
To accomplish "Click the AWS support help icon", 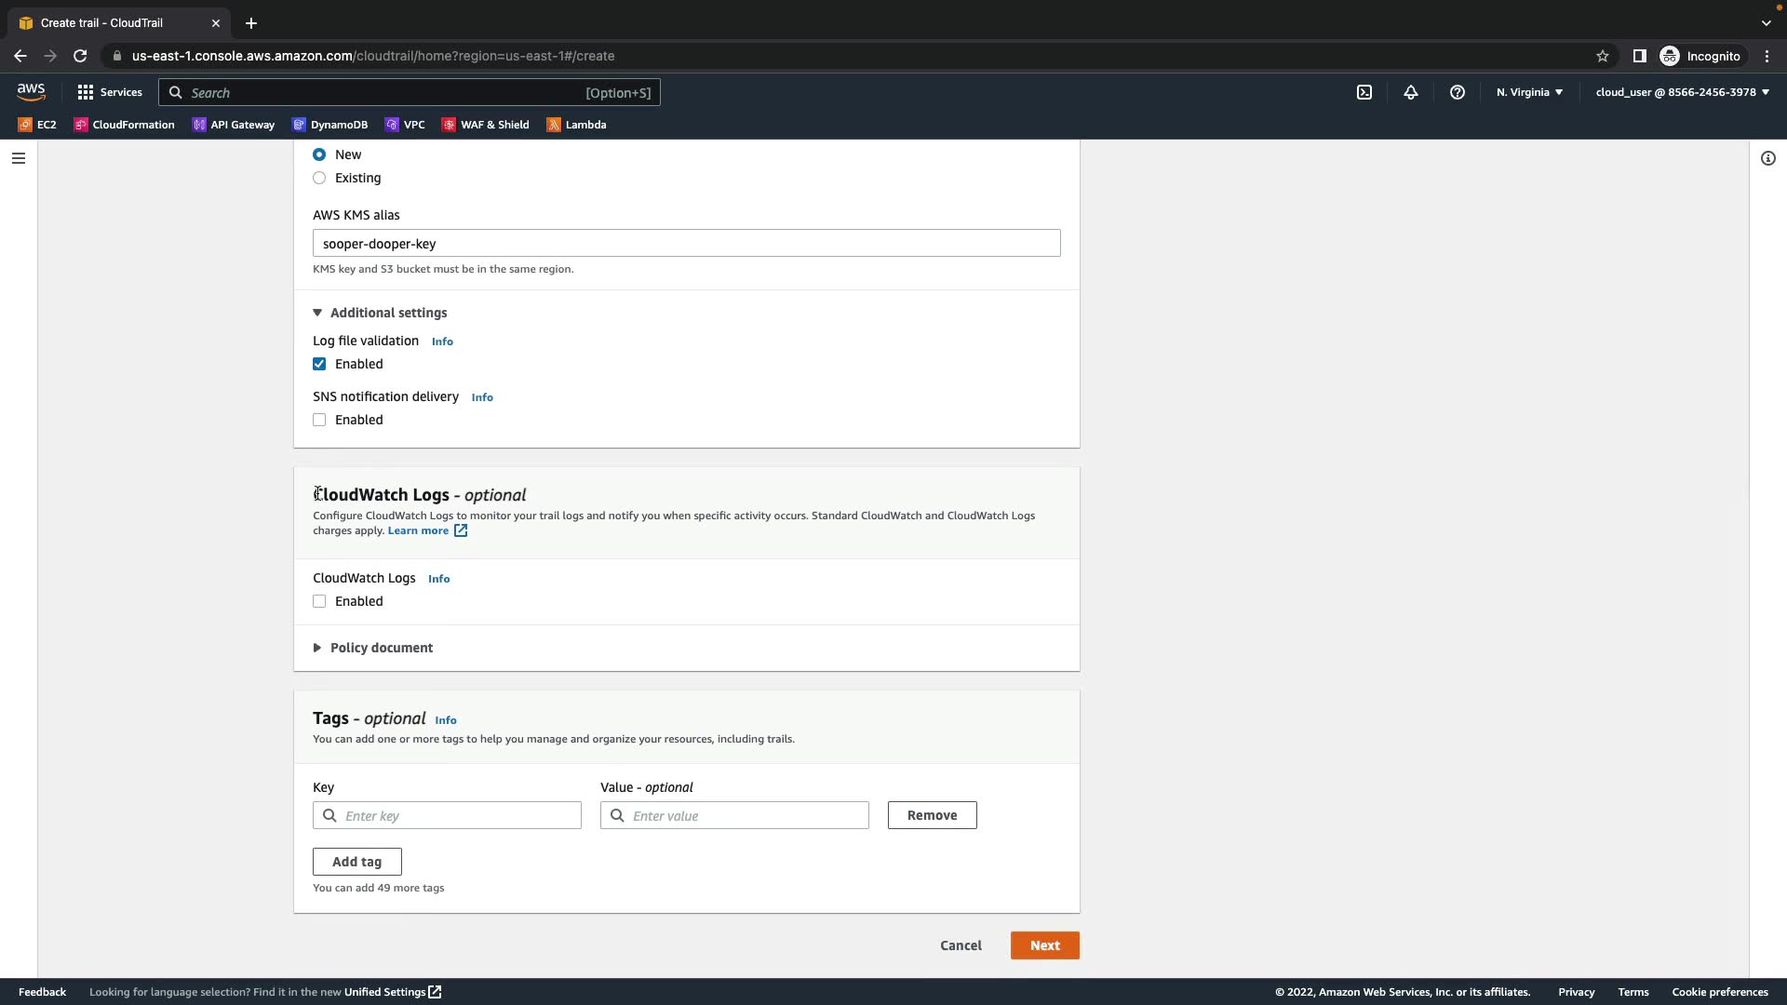I will tap(1458, 92).
